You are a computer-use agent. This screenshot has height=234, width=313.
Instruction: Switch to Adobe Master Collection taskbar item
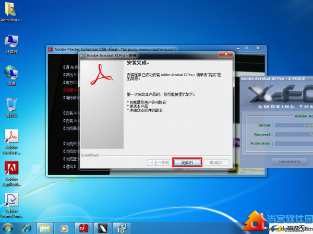(x=83, y=228)
